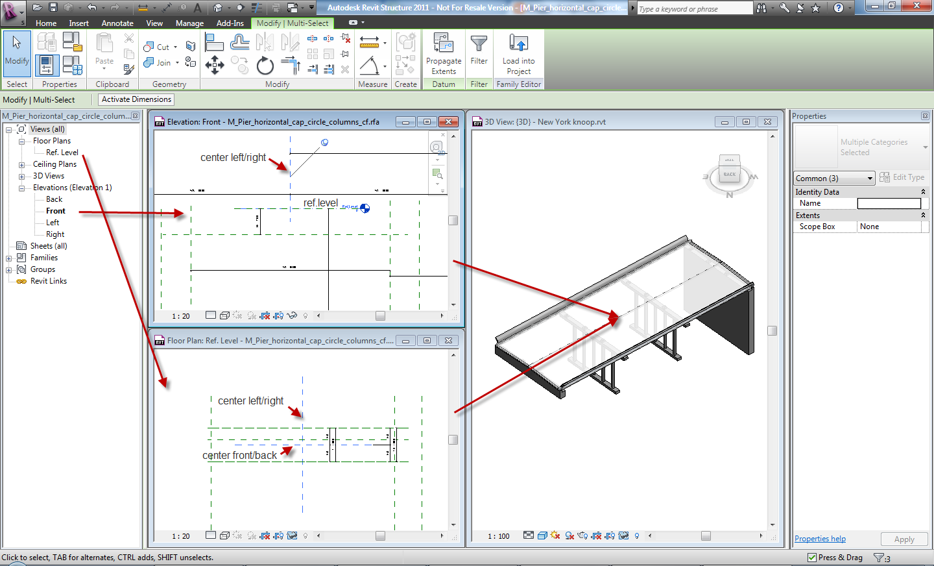Click the Cut geometry tool
This screenshot has width=934, height=566.
point(160,47)
